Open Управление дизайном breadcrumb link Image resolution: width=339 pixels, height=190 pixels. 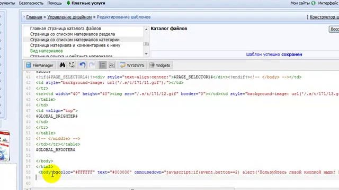coord(69,17)
